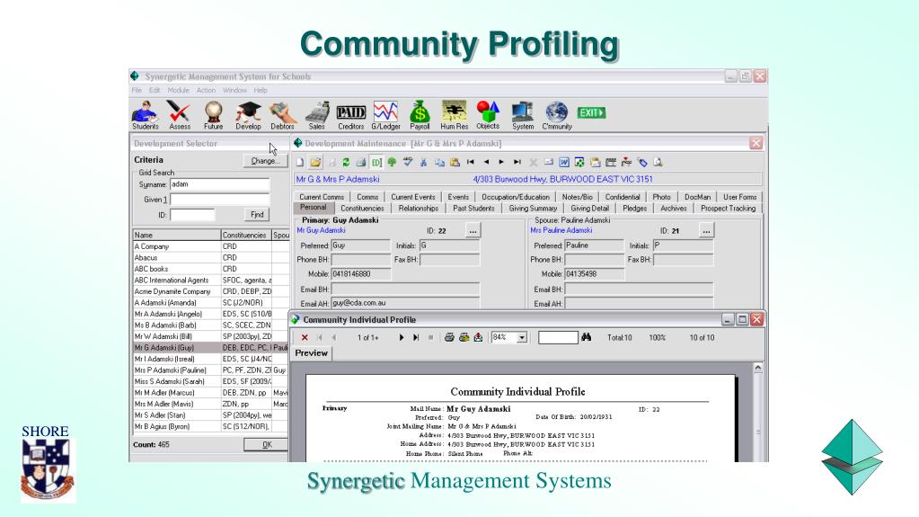Select Acme Dynamite Company row
The width and height of the screenshot is (919, 517).
211,291
